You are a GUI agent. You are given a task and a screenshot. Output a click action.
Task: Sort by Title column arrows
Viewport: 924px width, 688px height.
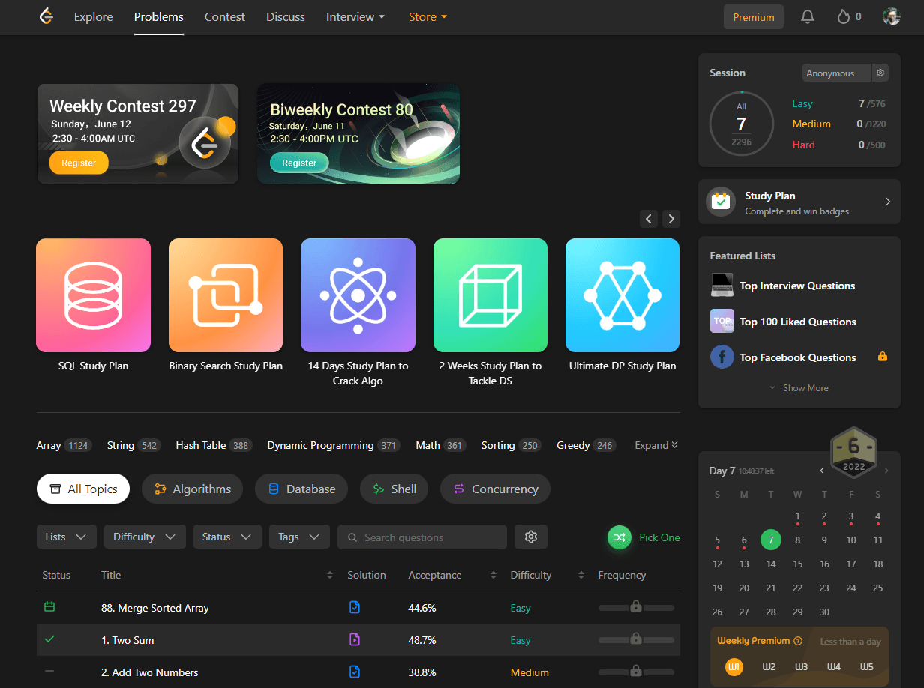pyautogui.click(x=330, y=575)
